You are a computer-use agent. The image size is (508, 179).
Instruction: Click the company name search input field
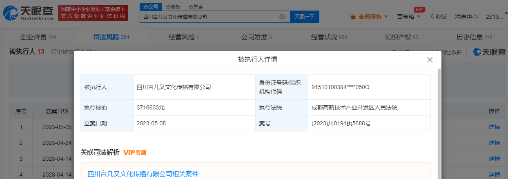[x=208, y=17]
